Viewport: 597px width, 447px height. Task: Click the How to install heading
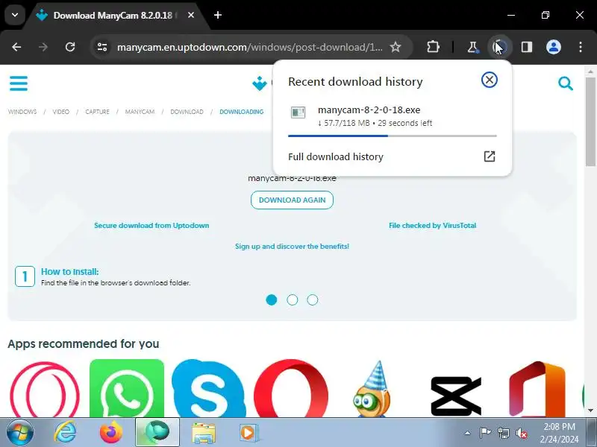tap(69, 272)
